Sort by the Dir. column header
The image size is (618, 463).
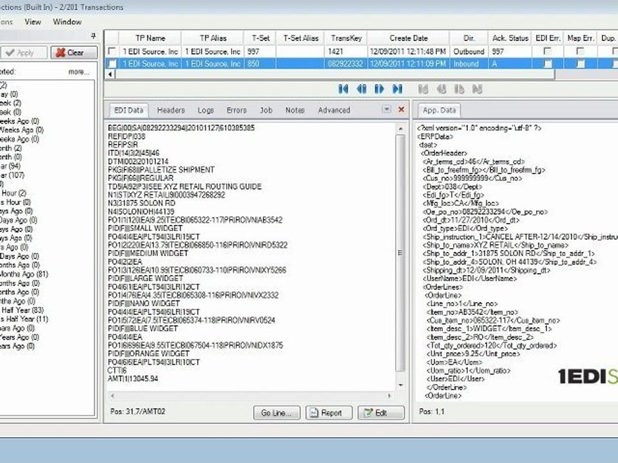click(469, 38)
